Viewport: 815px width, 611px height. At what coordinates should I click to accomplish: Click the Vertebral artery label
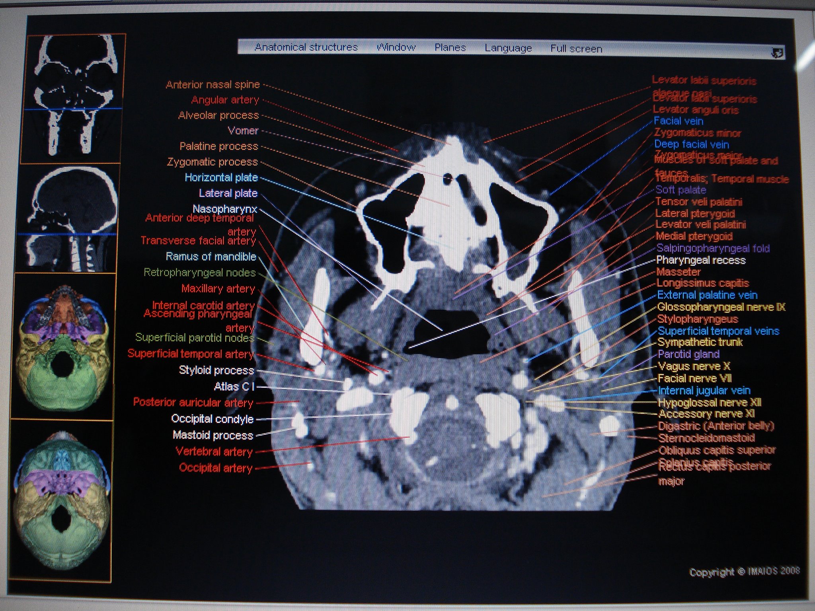click(x=214, y=451)
